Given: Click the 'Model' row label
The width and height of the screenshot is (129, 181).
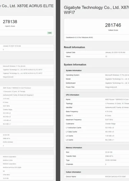Looking at the screenshot, I should (68, 79).
